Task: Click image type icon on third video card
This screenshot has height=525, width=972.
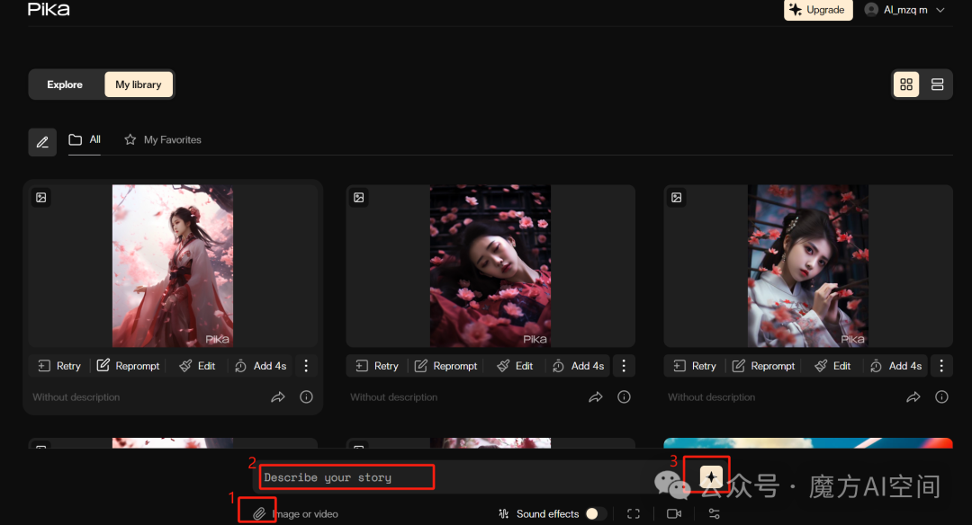Action: (676, 198)
